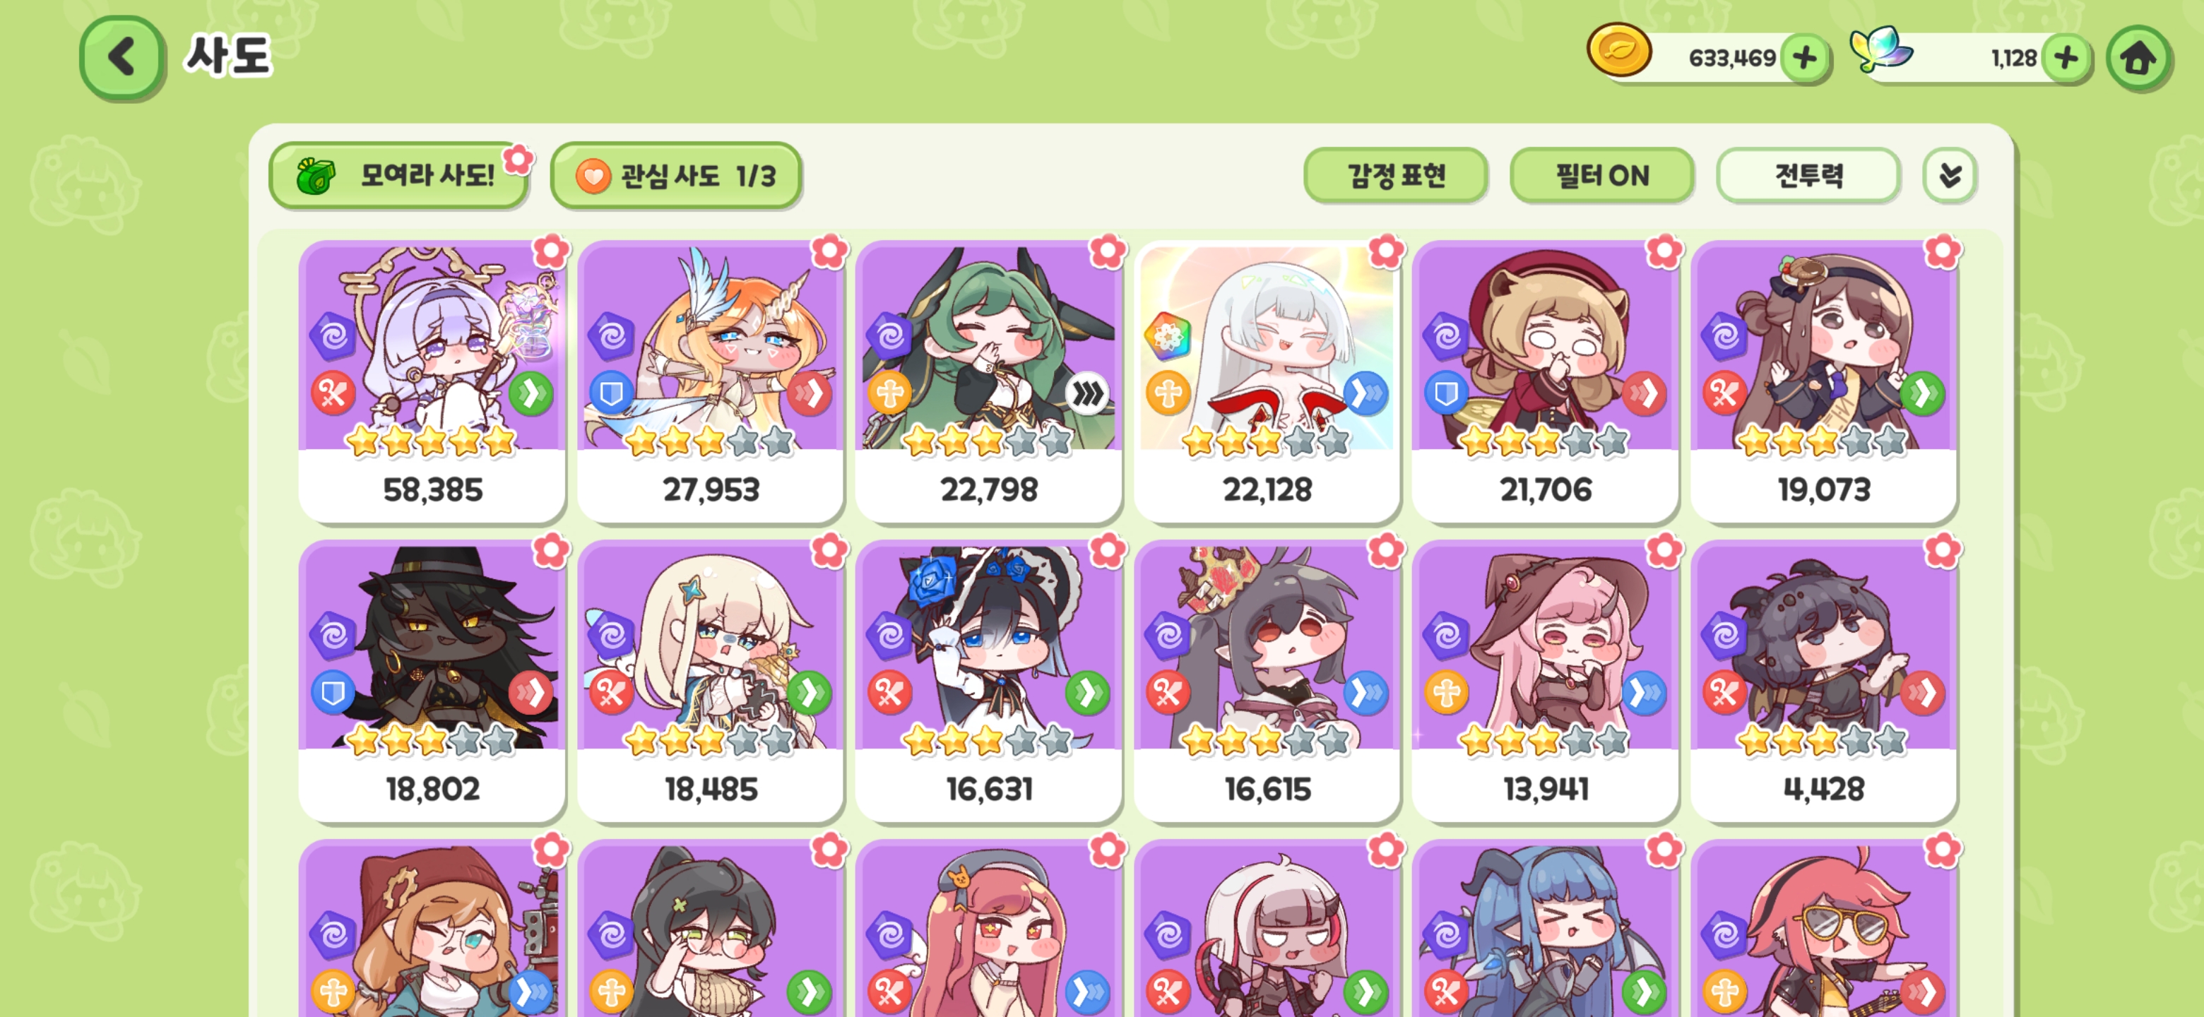Viewport: 2204px width, 1017px height.
Task: Click the rainbow element icon on 22,128 card
Action: (x=1167, y=335)
